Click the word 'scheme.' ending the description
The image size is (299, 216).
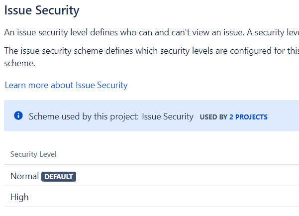click(x=19, y=63)
